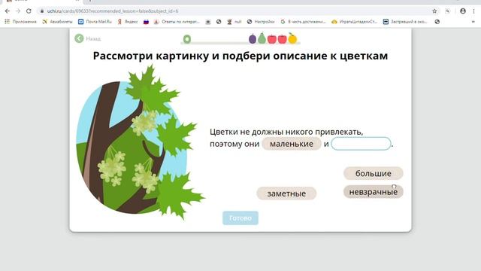
Task: Click the last globe bookmark icon
Action: click(x=437, y=22)
